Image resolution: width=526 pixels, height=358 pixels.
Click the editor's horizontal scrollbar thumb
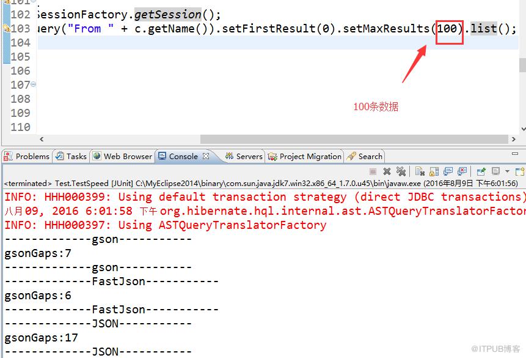point(354,139)
